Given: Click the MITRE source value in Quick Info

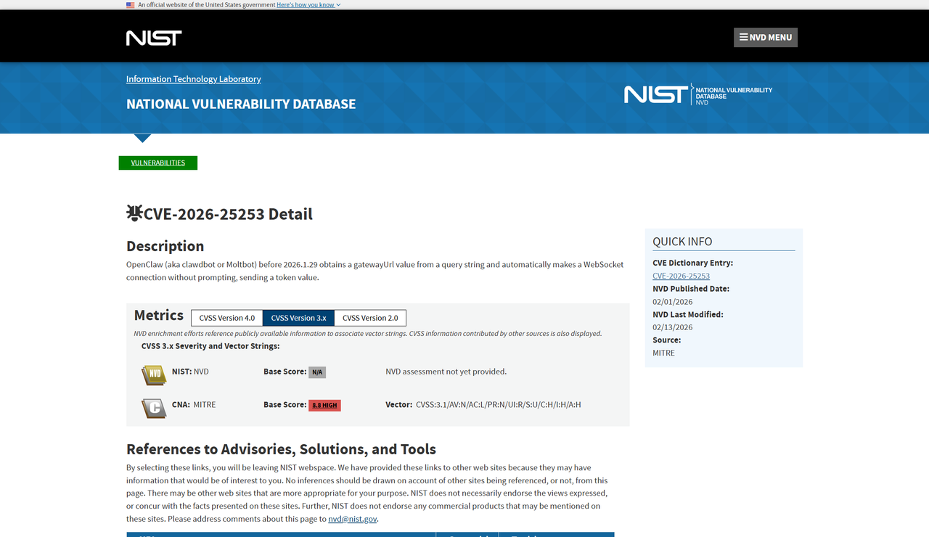Looking at the screenshot, I should (663, 353).
